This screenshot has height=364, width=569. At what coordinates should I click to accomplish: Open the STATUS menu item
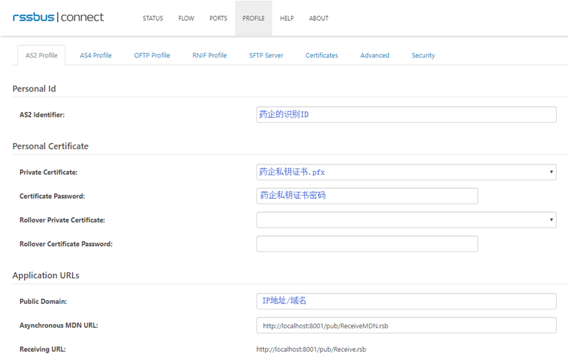(153, 18)
